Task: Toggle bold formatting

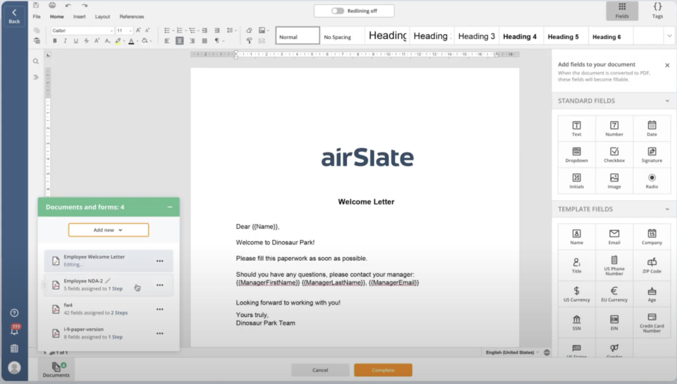Action: click(x=55, y=41)
